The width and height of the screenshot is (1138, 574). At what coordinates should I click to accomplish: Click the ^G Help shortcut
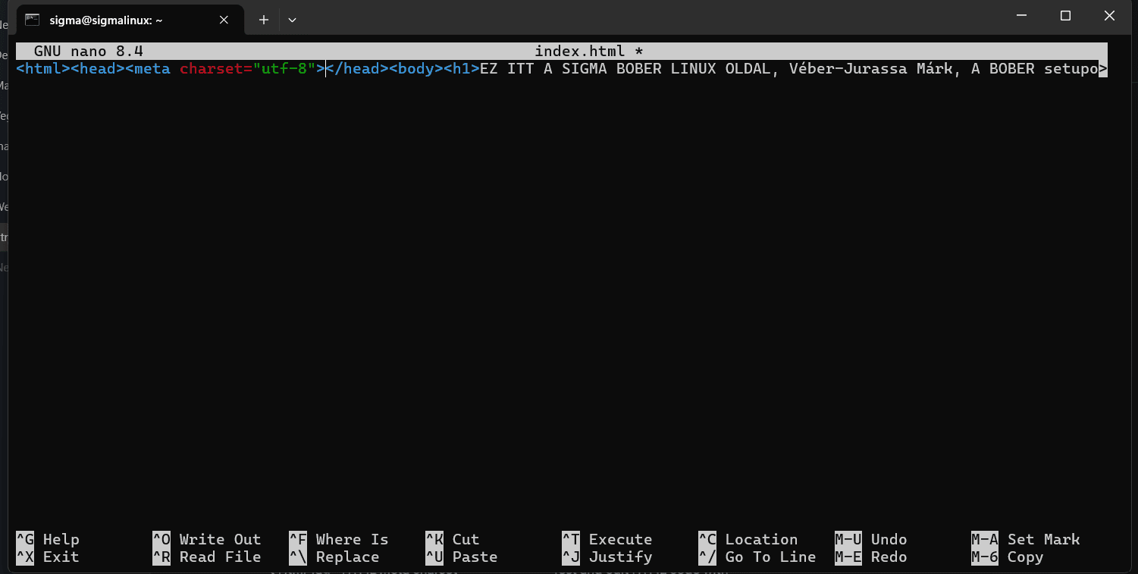coord(48,539)
